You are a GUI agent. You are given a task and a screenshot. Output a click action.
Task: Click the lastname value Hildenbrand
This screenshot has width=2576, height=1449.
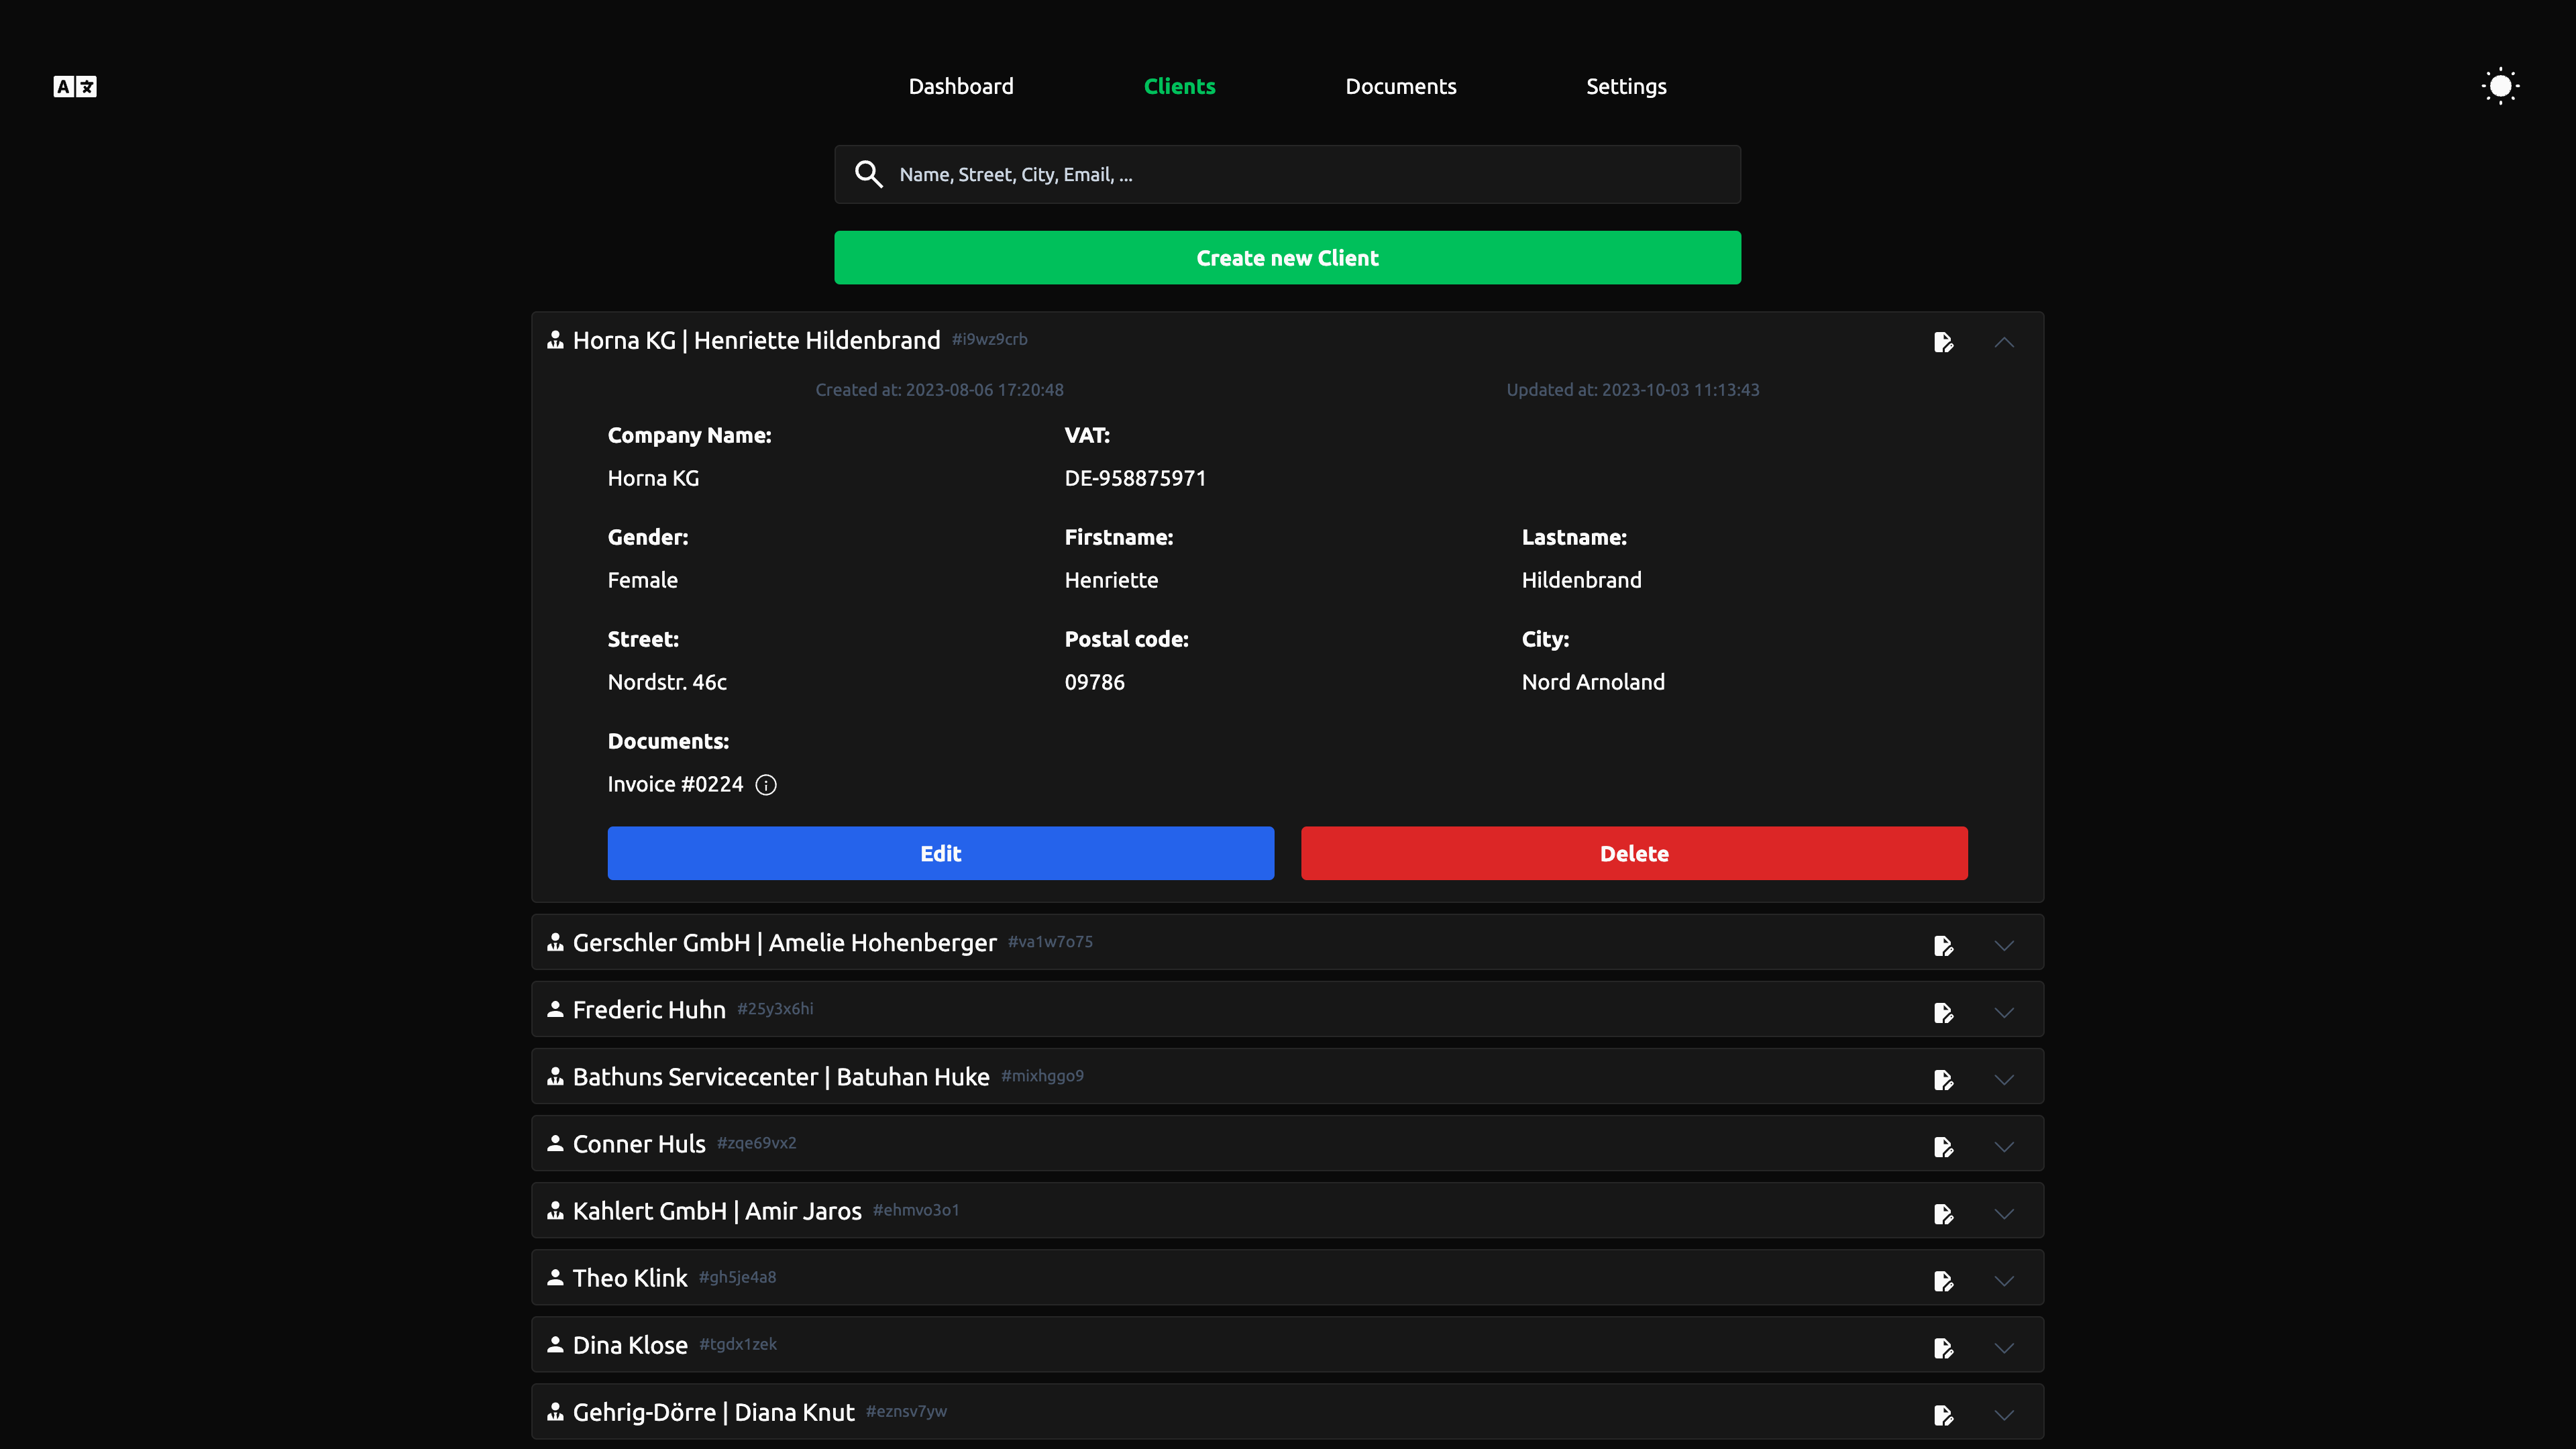1581,580
